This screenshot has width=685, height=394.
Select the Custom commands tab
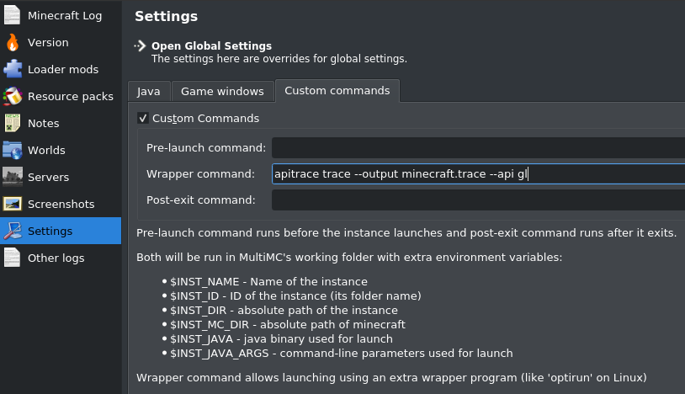[337, 90]
